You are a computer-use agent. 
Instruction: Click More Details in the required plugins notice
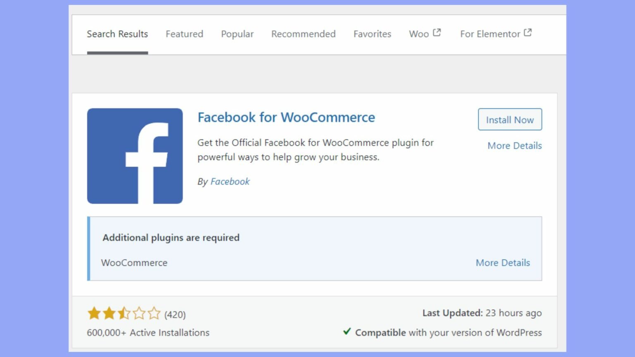click(502, 263)
